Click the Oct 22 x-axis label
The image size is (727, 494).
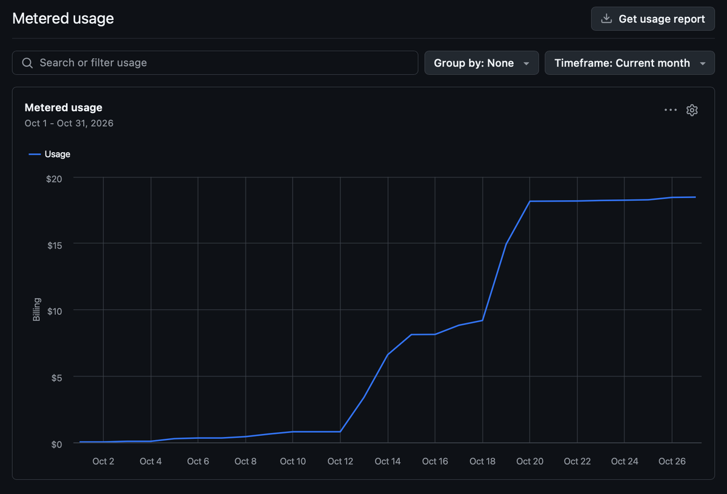click(x=577, y=461)
